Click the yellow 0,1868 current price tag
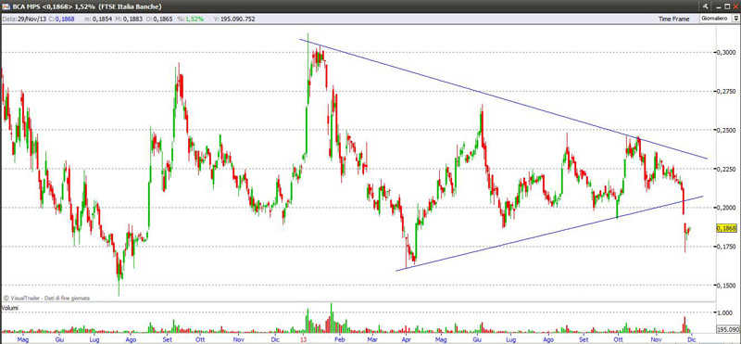Viewport: 741px width, 344px height. [x=726, y=228]
